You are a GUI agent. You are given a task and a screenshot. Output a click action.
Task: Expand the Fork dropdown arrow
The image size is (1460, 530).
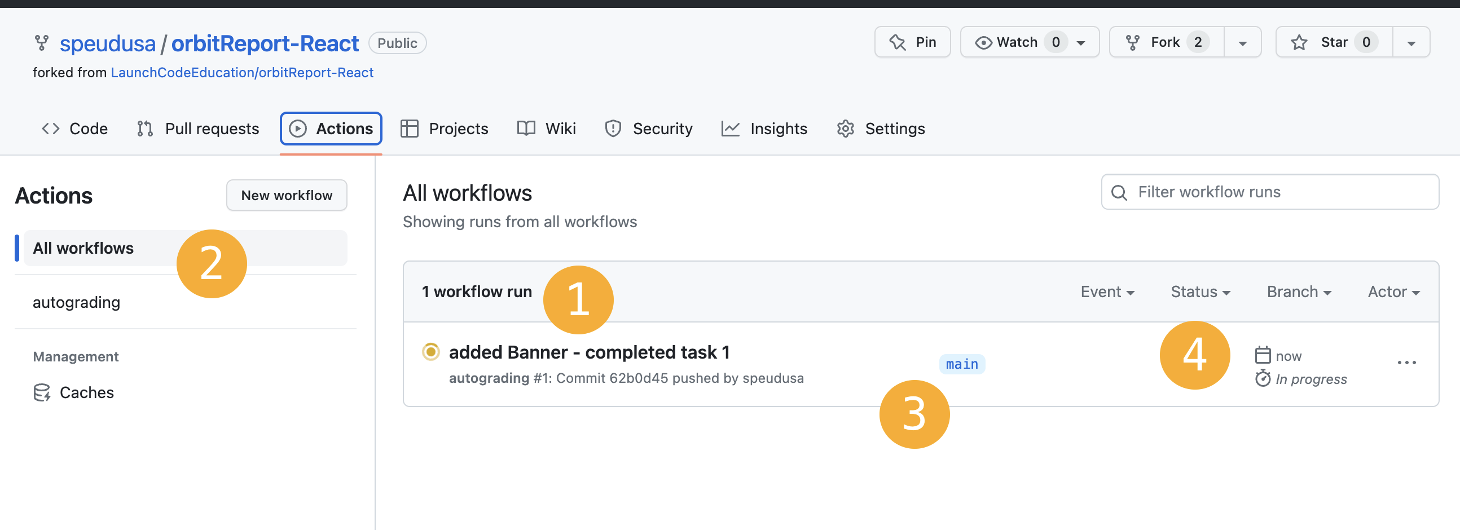click(1242, 43)
